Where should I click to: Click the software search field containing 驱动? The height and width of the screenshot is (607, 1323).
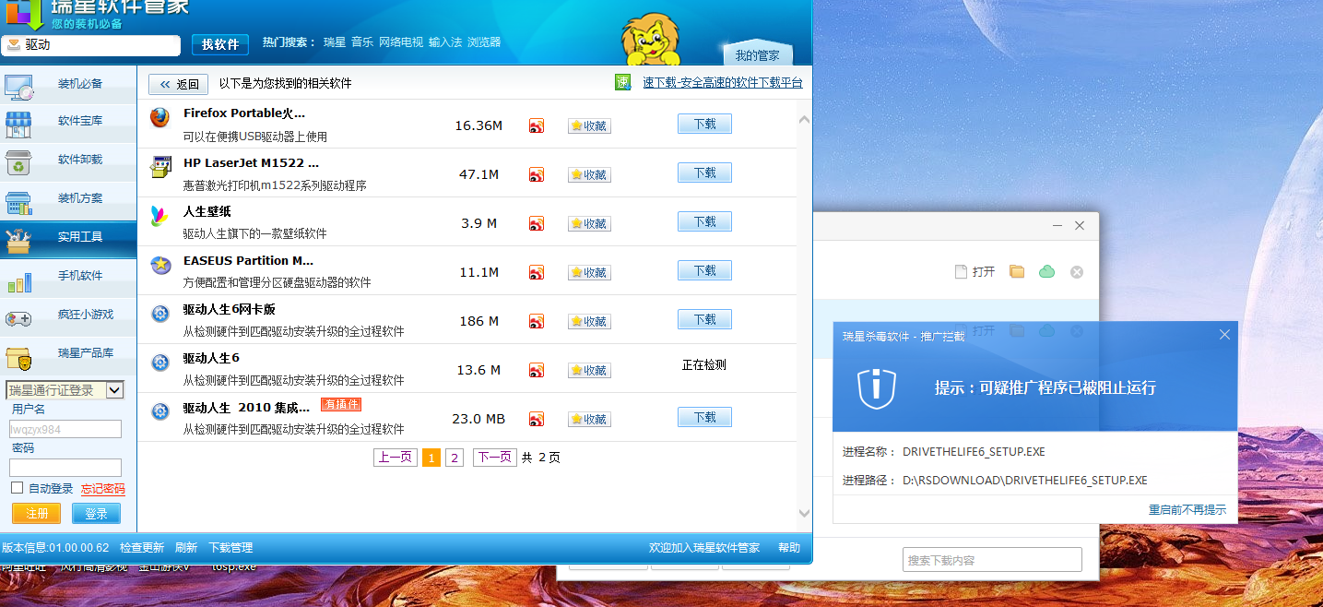point(90,45)
